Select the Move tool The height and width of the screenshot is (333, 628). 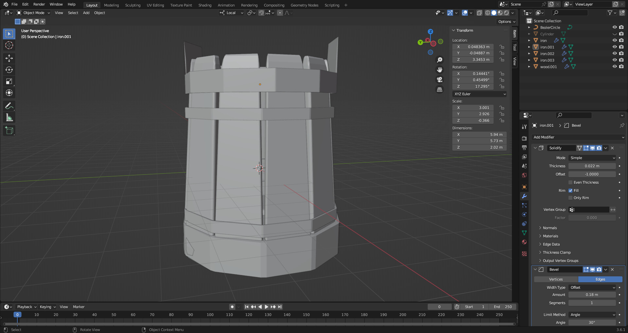(9, 58)
